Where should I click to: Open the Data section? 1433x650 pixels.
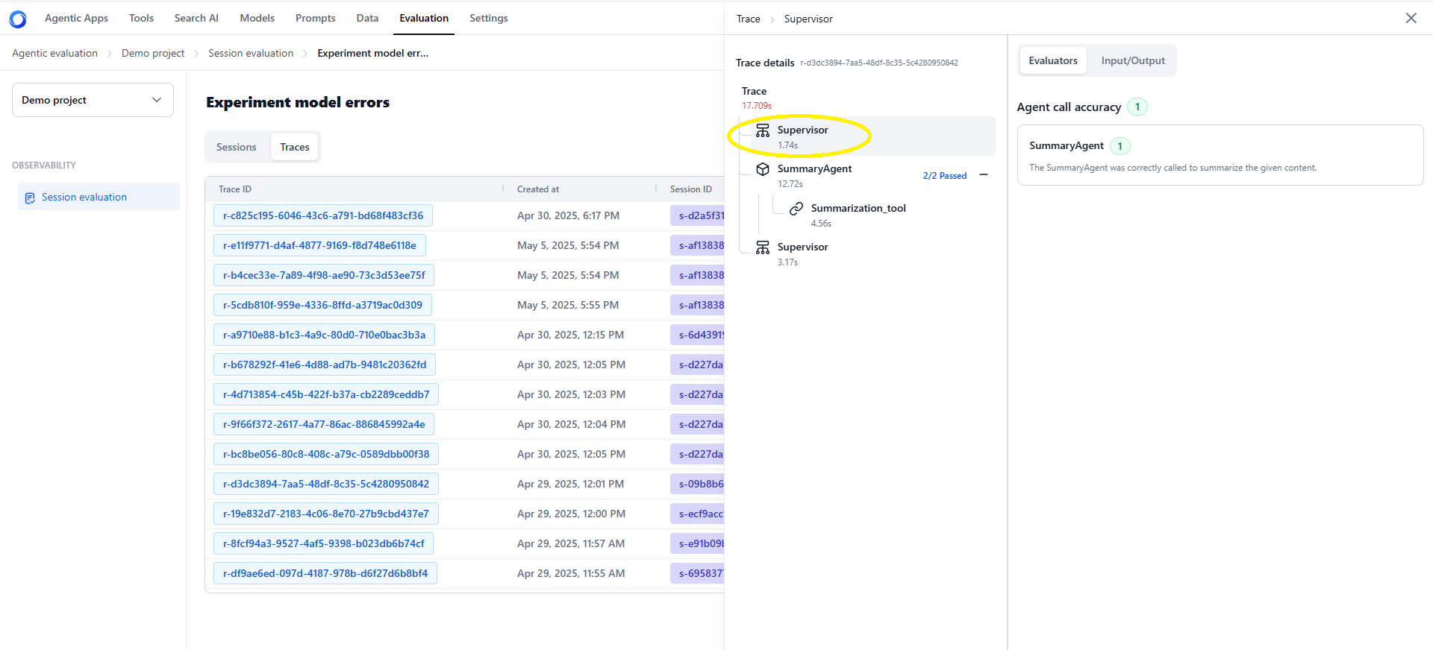tap(367, 18)
